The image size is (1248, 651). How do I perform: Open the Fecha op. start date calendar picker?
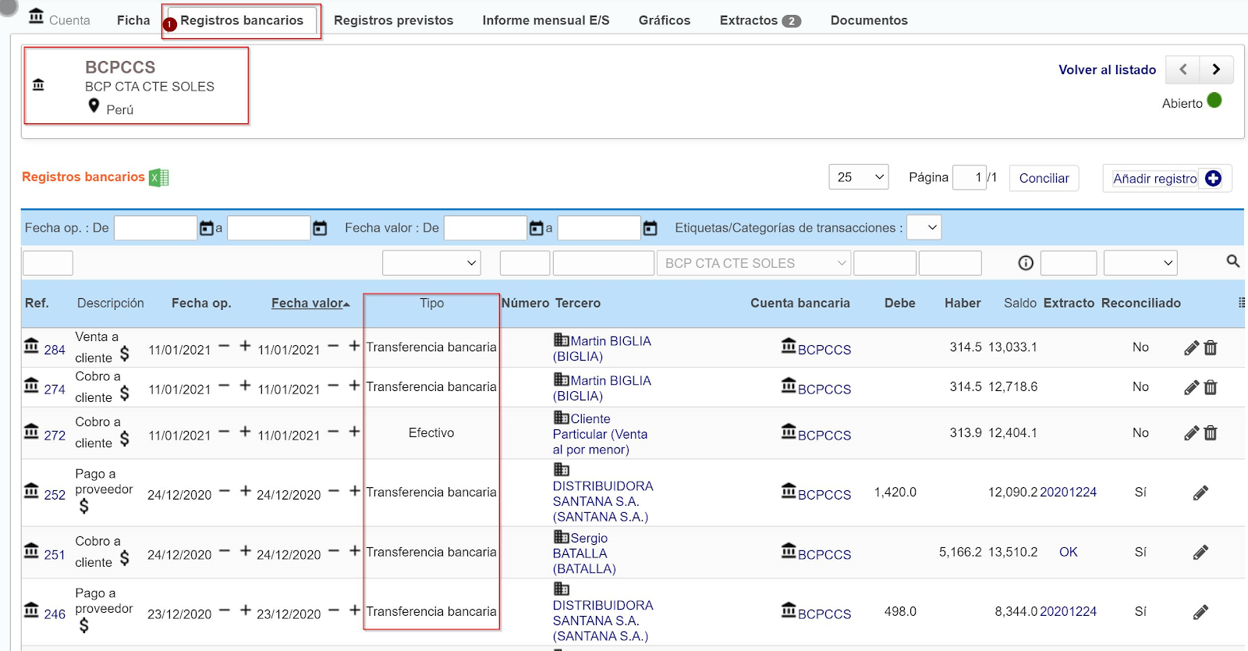tap(207, 228)
